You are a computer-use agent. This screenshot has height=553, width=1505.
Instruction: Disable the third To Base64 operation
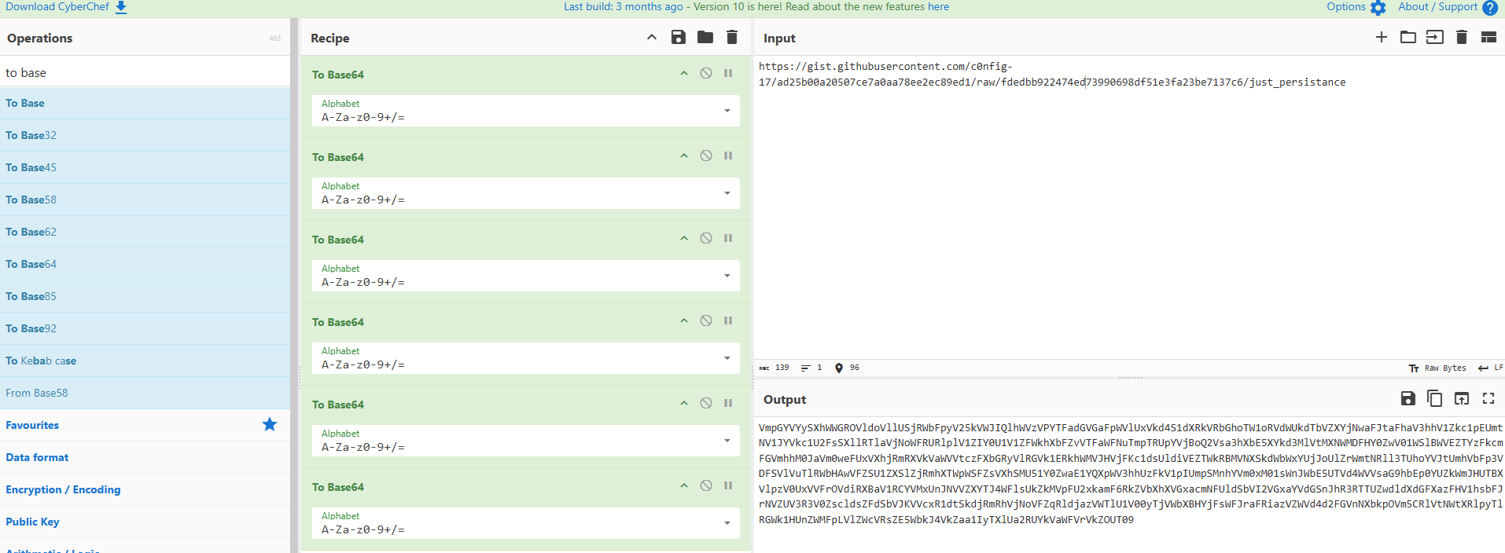[x=706, y=238]
